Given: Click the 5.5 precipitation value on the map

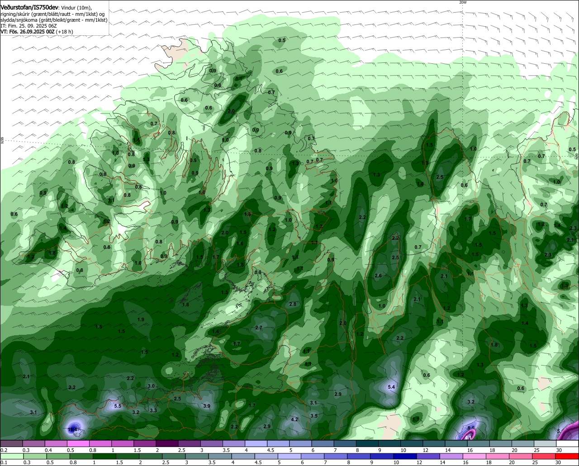Looking at the screenshot, I should click(x=118, y=406).
